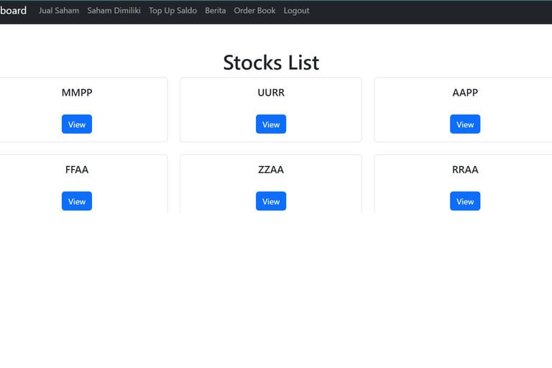This screenshot has height=368, width=552.
Task: Click the UURR card title
Action: click(271, 93)
